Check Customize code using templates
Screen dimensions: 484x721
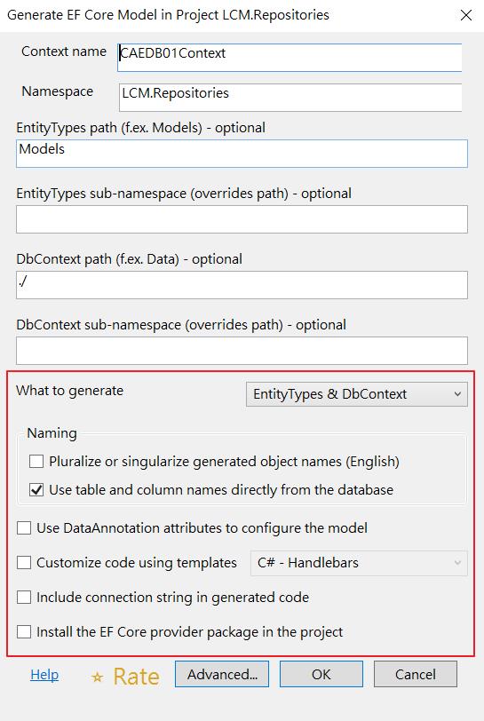(x=24, y=562)
